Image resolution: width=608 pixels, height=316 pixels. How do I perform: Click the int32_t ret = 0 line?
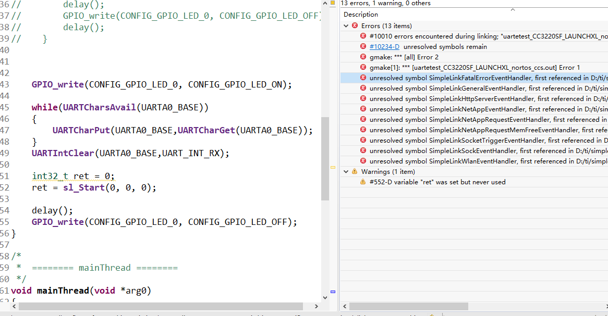tap(74, 176)
